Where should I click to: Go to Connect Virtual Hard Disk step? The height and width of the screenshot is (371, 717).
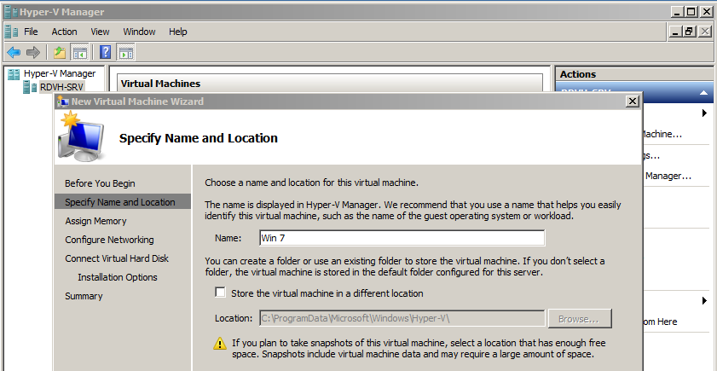(x=117, y=258)
